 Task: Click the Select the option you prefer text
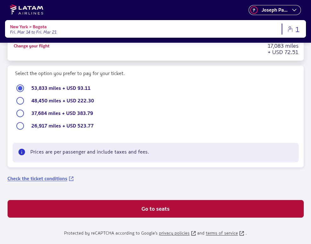[x=70, y=73]
